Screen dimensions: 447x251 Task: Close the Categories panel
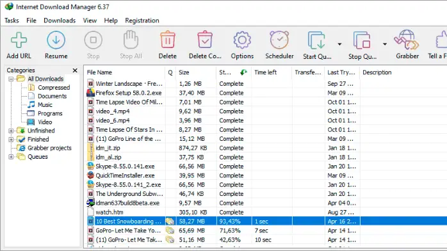[75, 70]
